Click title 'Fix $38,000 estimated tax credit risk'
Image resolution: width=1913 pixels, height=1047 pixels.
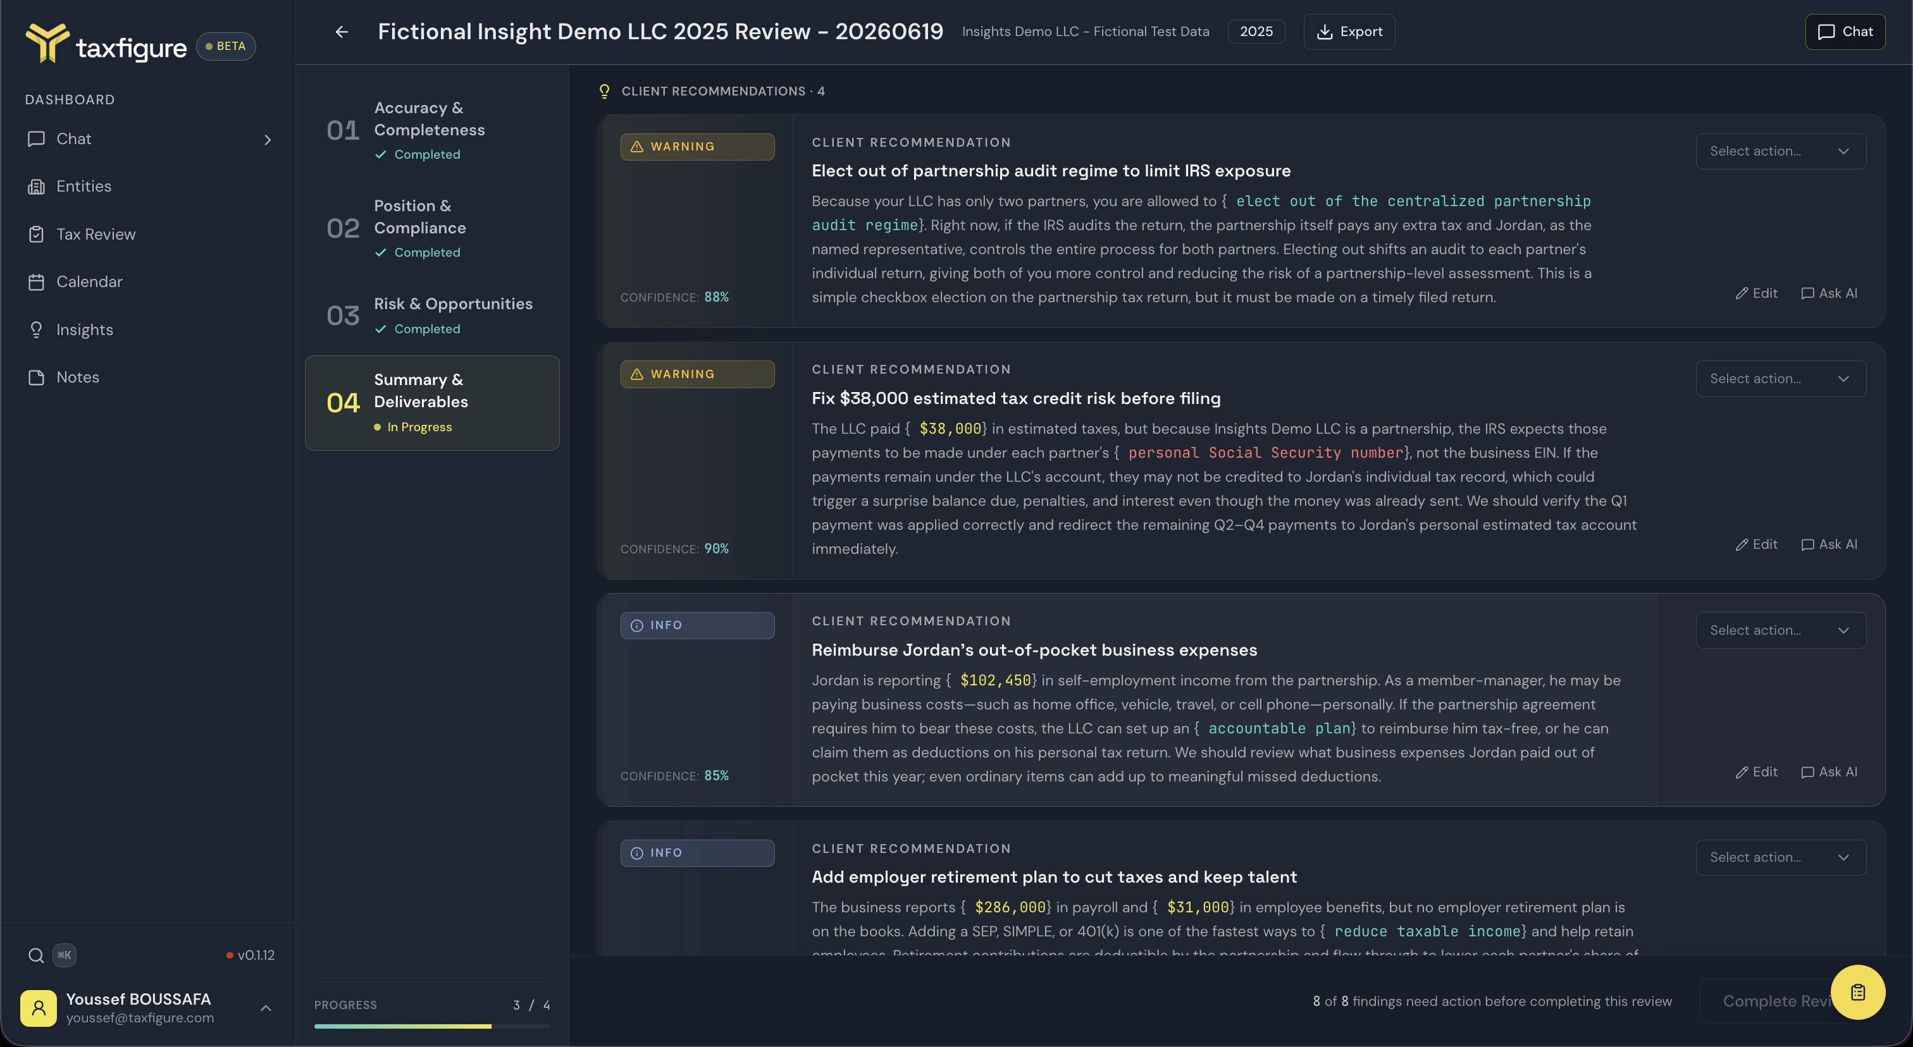pos(1016,398)
